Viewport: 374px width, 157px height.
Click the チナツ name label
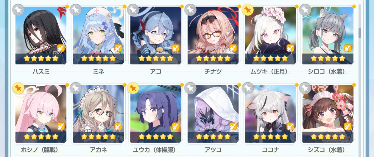pyautogui.click(x=213, y=72)
